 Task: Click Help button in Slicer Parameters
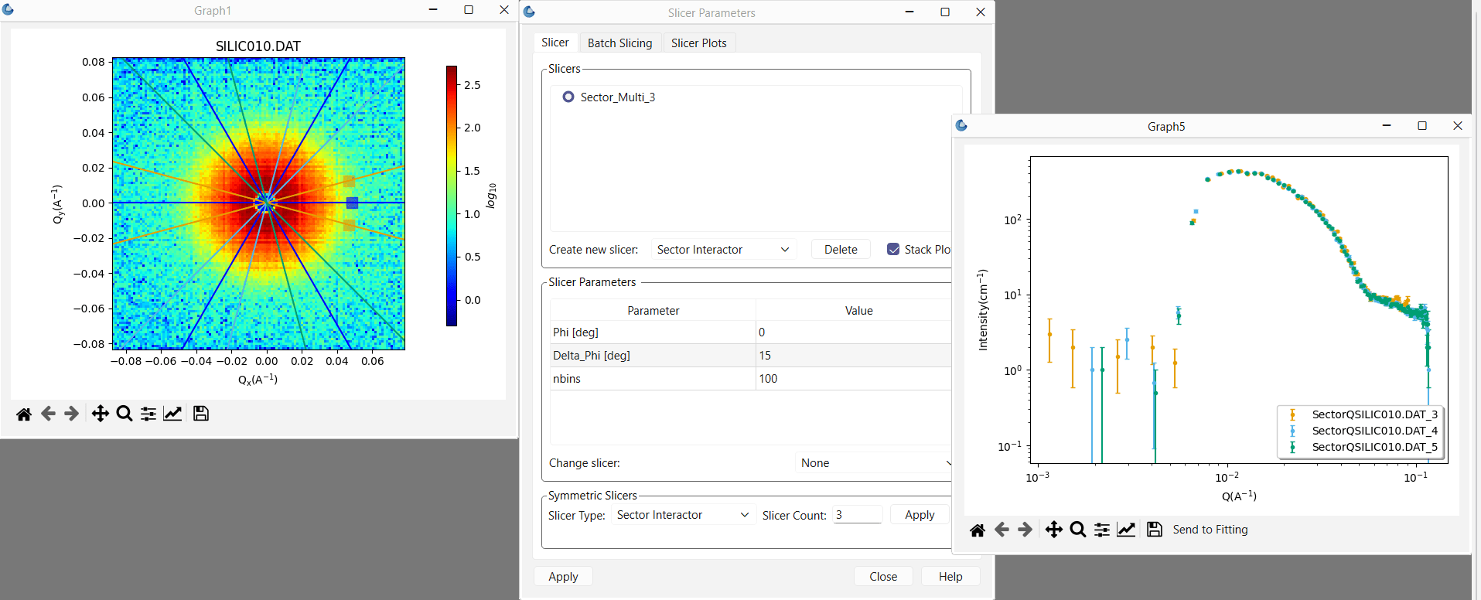point(950,577)
